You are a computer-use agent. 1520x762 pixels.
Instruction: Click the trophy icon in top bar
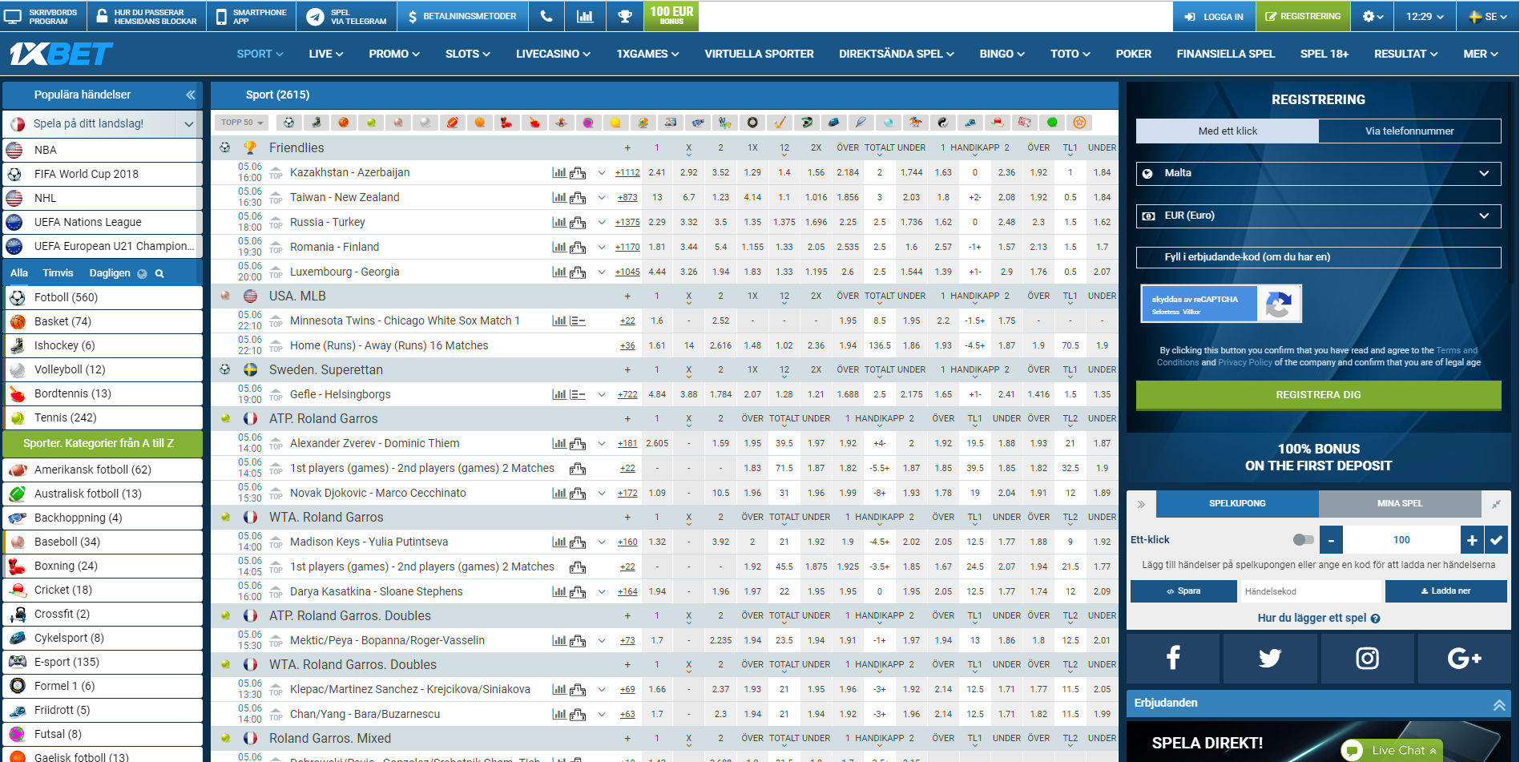point(625,16)
